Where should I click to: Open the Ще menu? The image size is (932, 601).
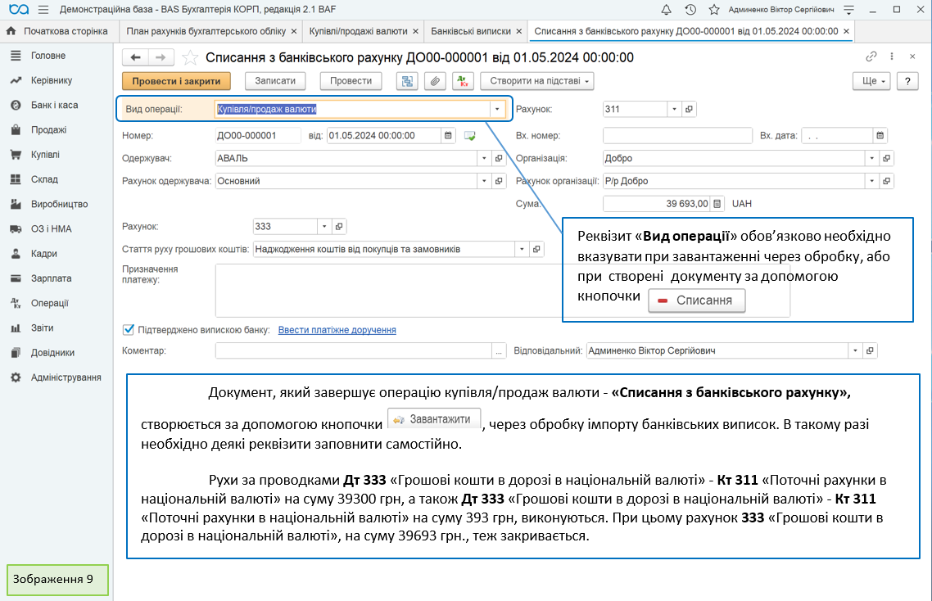pos(871,81)
